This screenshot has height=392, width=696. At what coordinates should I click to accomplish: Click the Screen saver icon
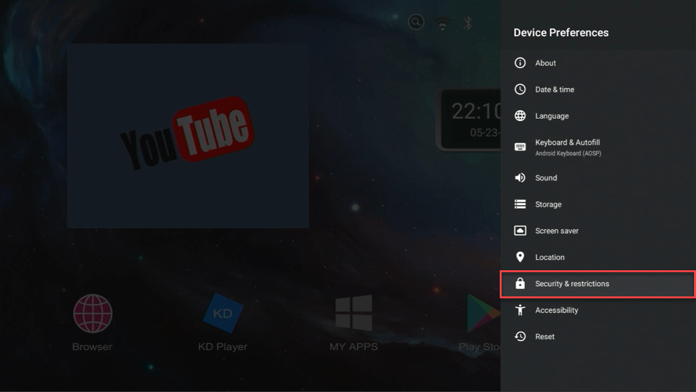coord(520,231)
